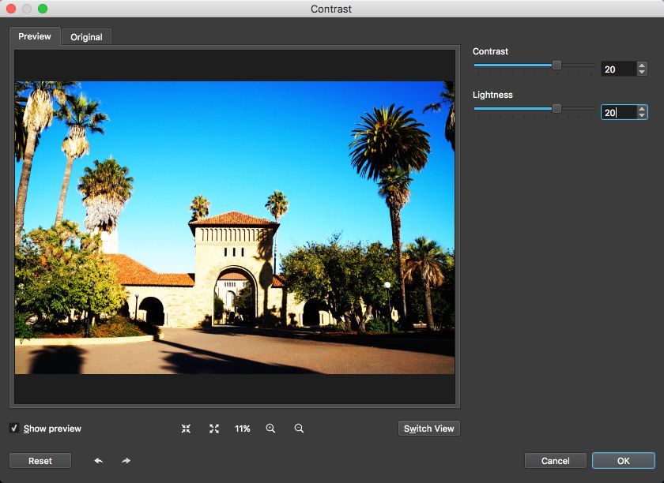The width and height of the screenshot is (664, 483).
Task: Click the fit-to-window inward arrows icon
Action: click(186, 429)
